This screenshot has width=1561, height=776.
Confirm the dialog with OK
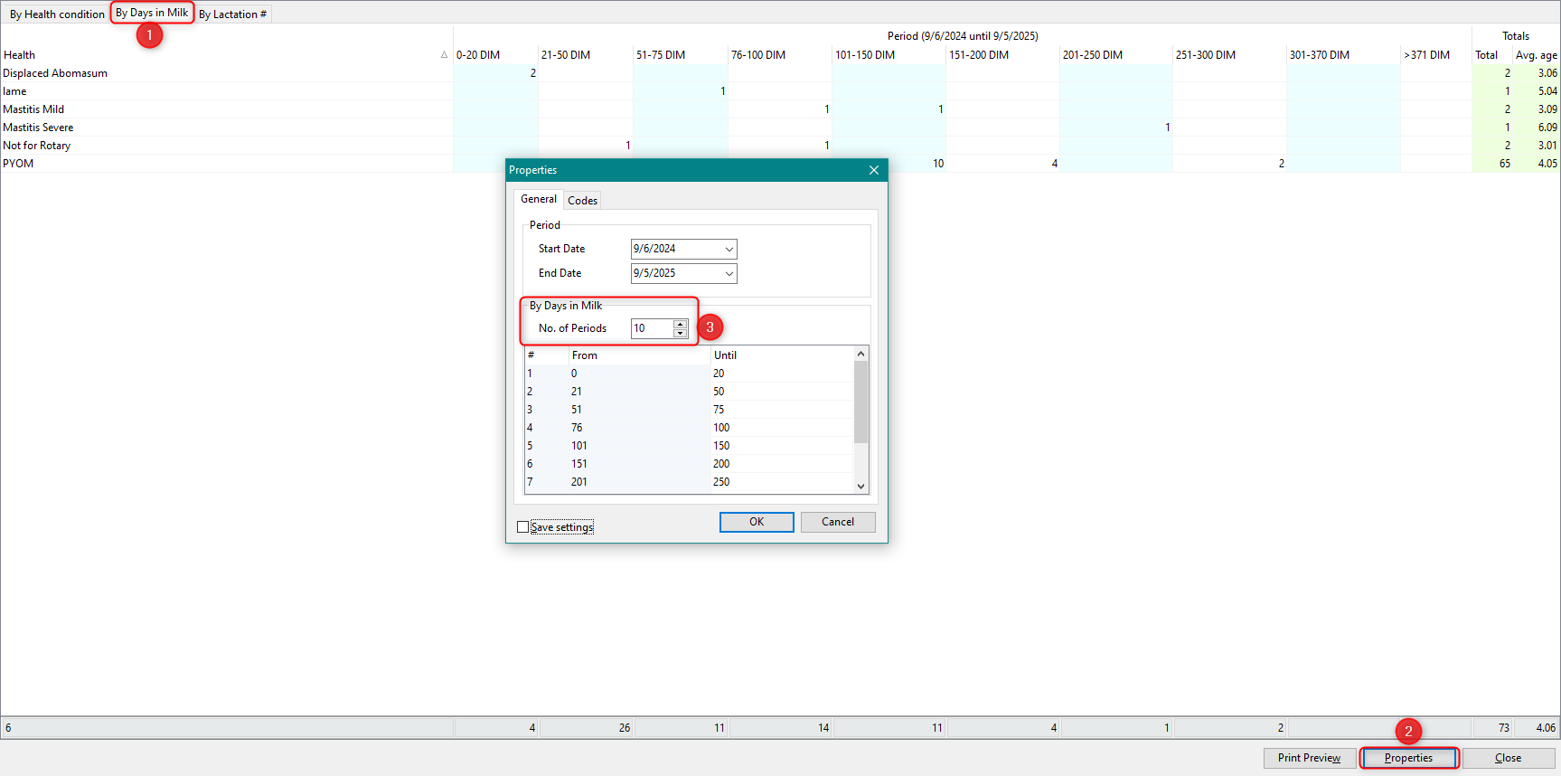(x=756, y=522)
